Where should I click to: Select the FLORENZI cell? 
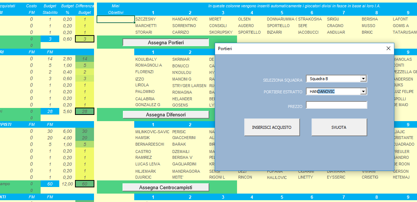144,72
